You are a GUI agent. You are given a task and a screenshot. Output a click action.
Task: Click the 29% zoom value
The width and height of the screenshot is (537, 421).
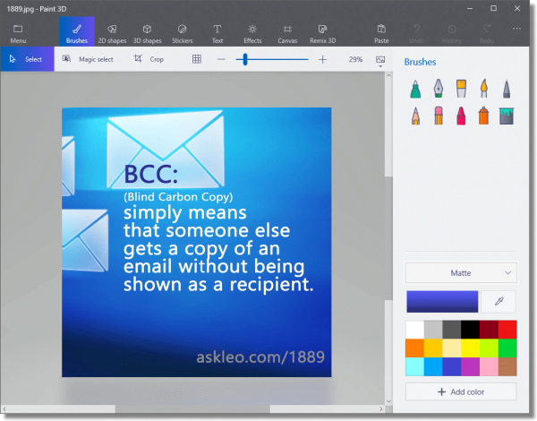(x=355, y=59)
